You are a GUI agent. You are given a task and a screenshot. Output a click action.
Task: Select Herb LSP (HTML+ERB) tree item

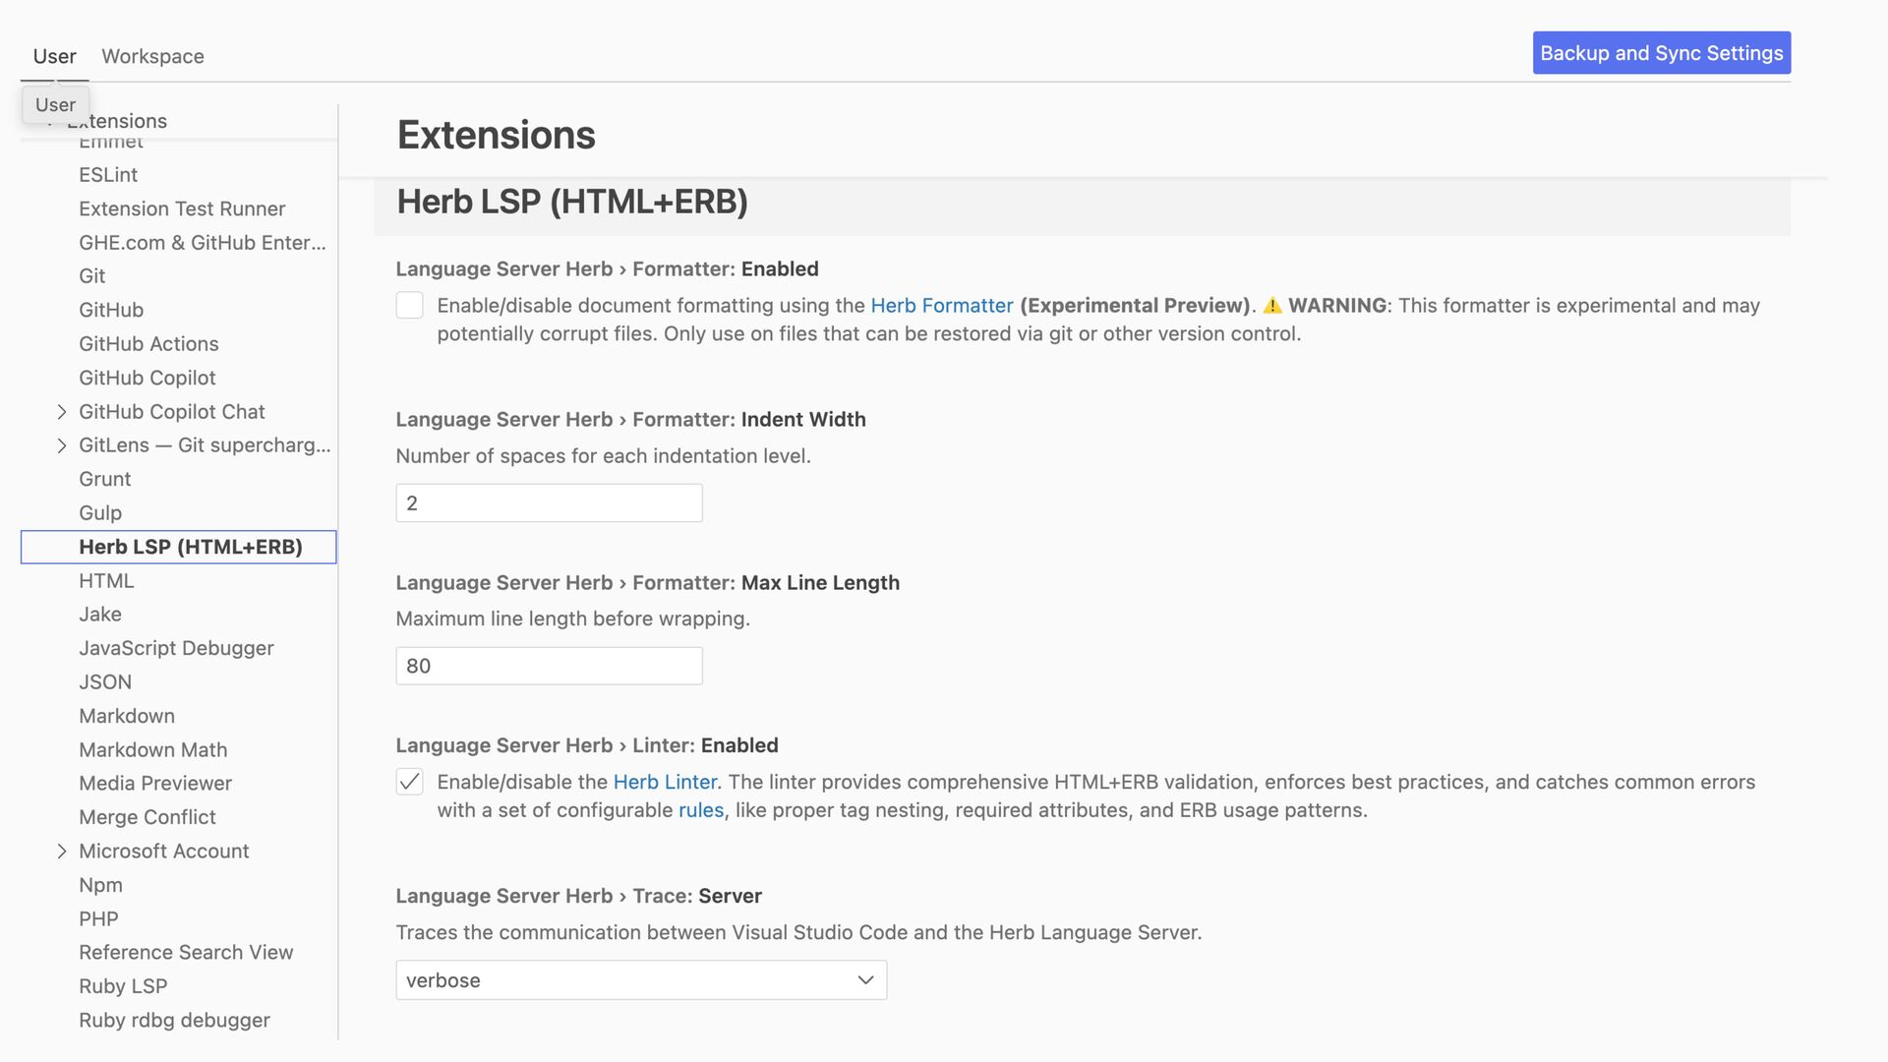click(x=179, y=547)
